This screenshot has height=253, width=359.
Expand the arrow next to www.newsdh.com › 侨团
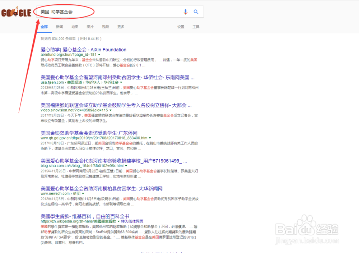point(83,193)
